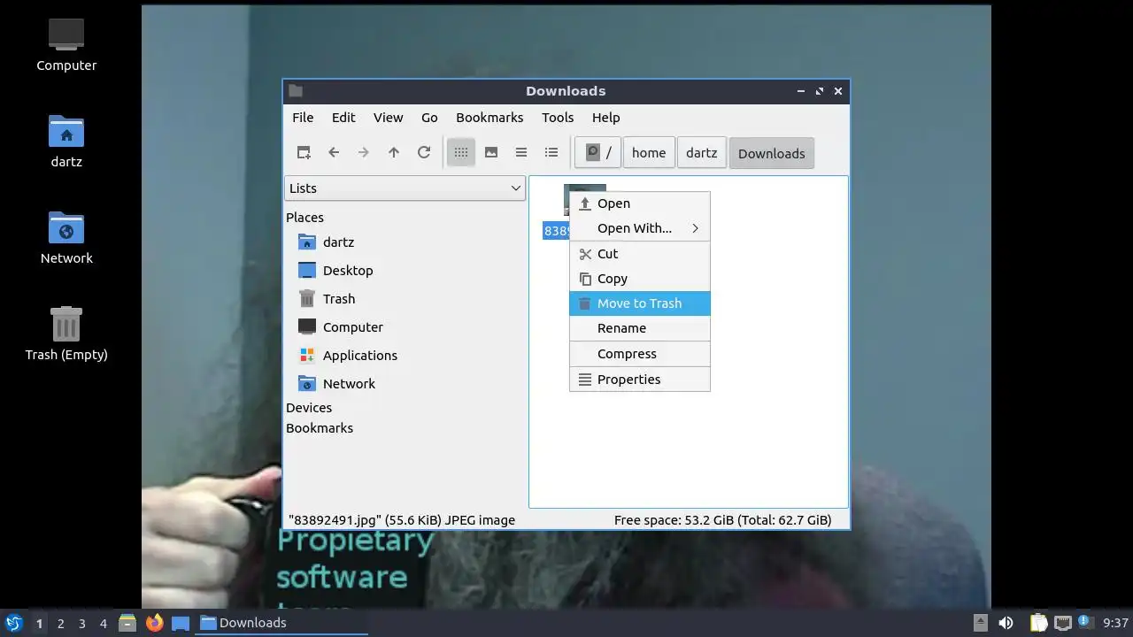Switch to icon view mode
The width and height of the screenshot is (1133, 637).
coord(461,152)
